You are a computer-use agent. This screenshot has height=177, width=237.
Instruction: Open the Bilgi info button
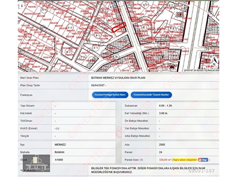(203, 160)
